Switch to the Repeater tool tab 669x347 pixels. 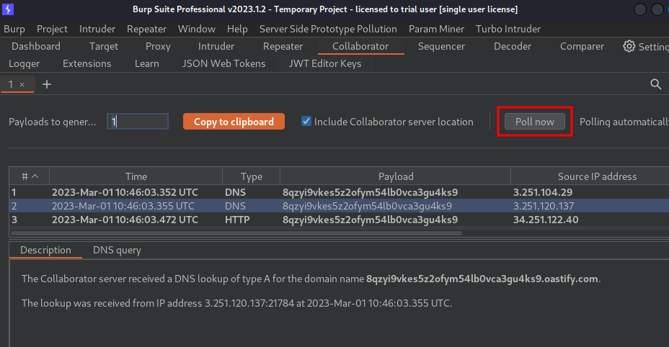pyautogui.click(x=283, y=46)
